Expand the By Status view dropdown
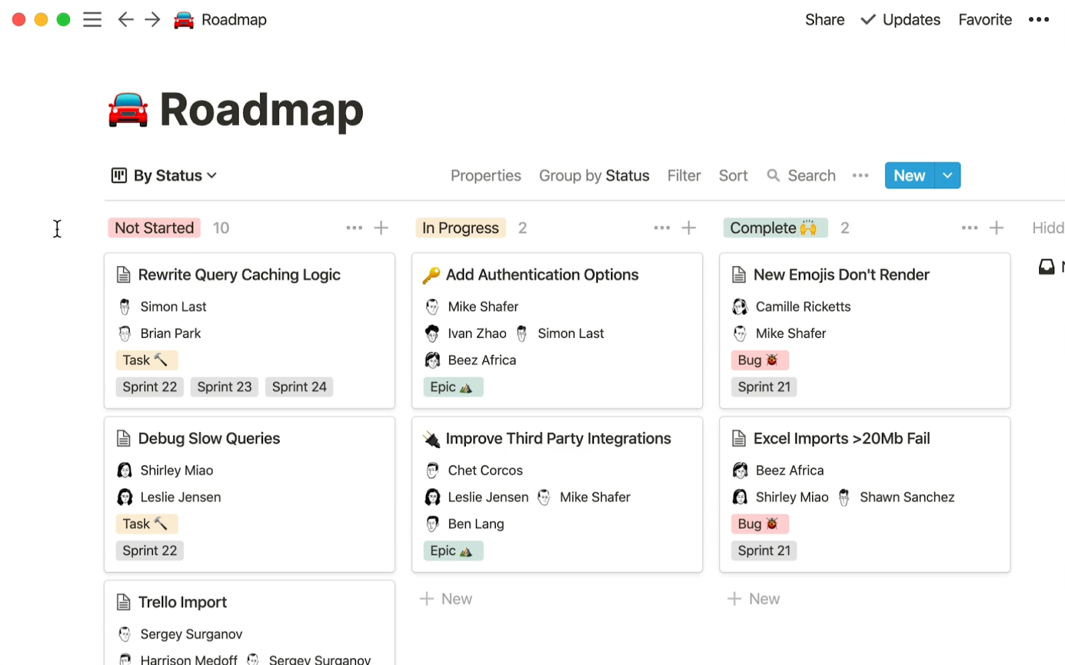Image resolution: width=1065 pixels, height=665 pixels. click(x=212, y=175)
